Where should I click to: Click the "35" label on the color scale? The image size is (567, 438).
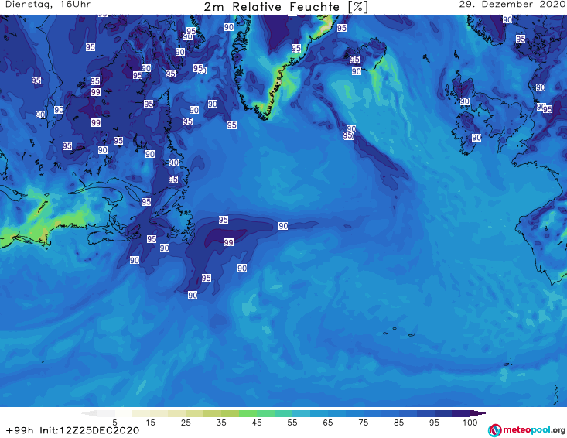221,423
